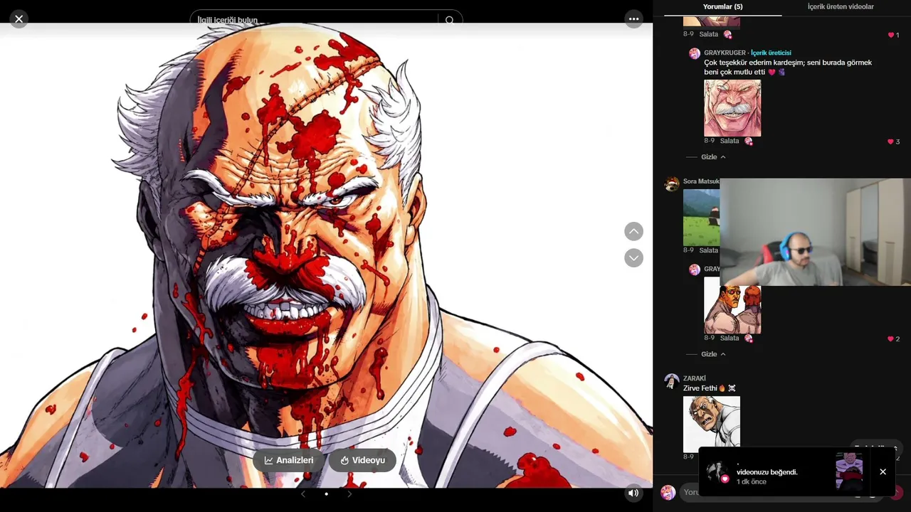Open the video thumbnail in the notification

(849, 471)
